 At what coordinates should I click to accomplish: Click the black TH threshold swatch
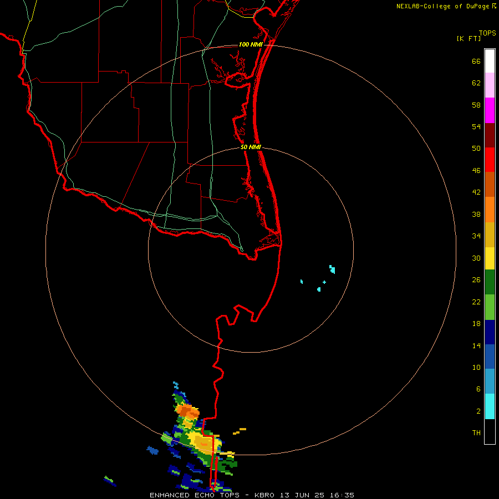click(490, 431)
